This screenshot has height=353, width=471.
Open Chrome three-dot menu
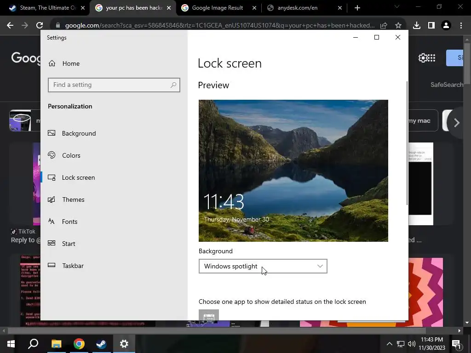(461, 25)
